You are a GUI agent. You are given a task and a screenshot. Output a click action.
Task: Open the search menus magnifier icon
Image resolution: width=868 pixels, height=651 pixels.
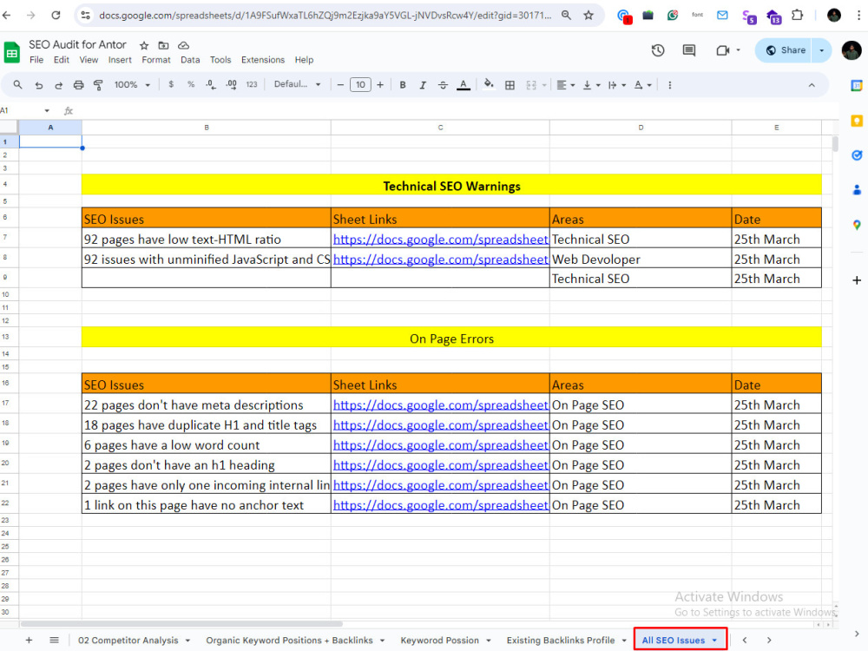[x=17, y=85]
